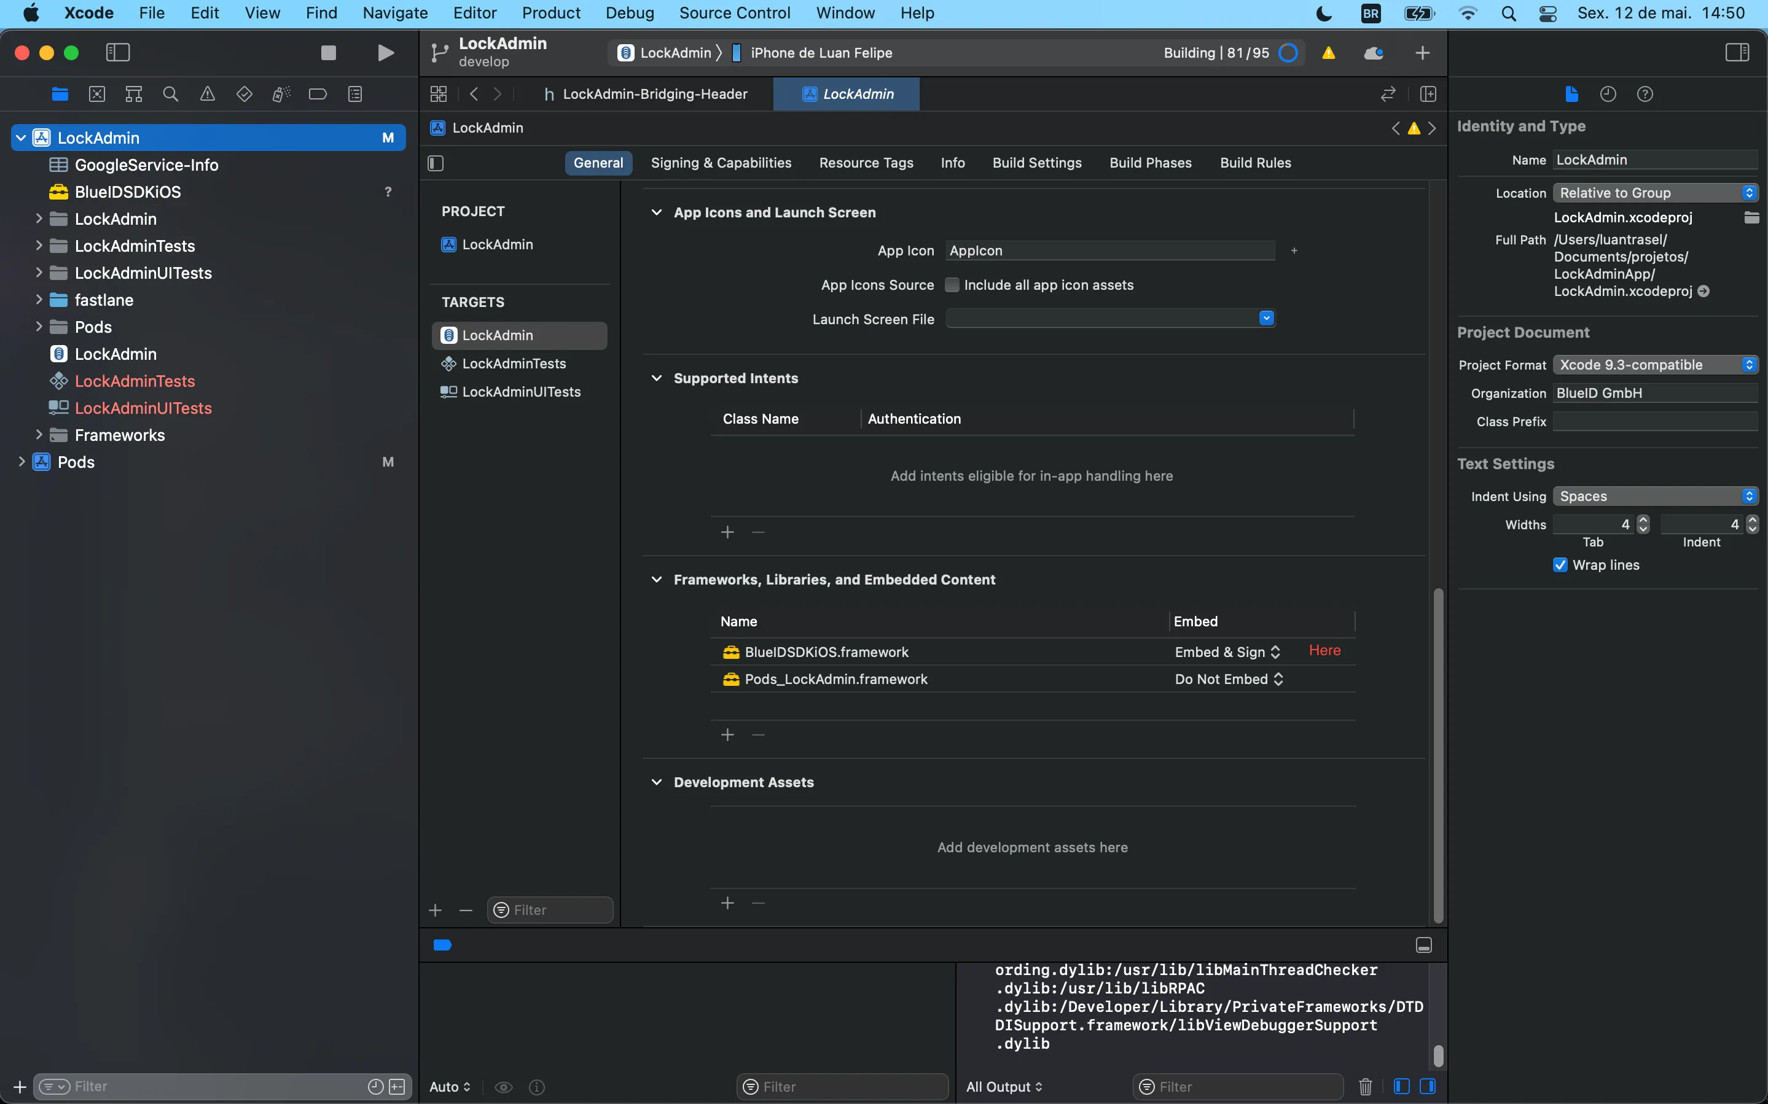Open the Launch Screen File dropdown
The image size is (1768, 1104).
1266,318
